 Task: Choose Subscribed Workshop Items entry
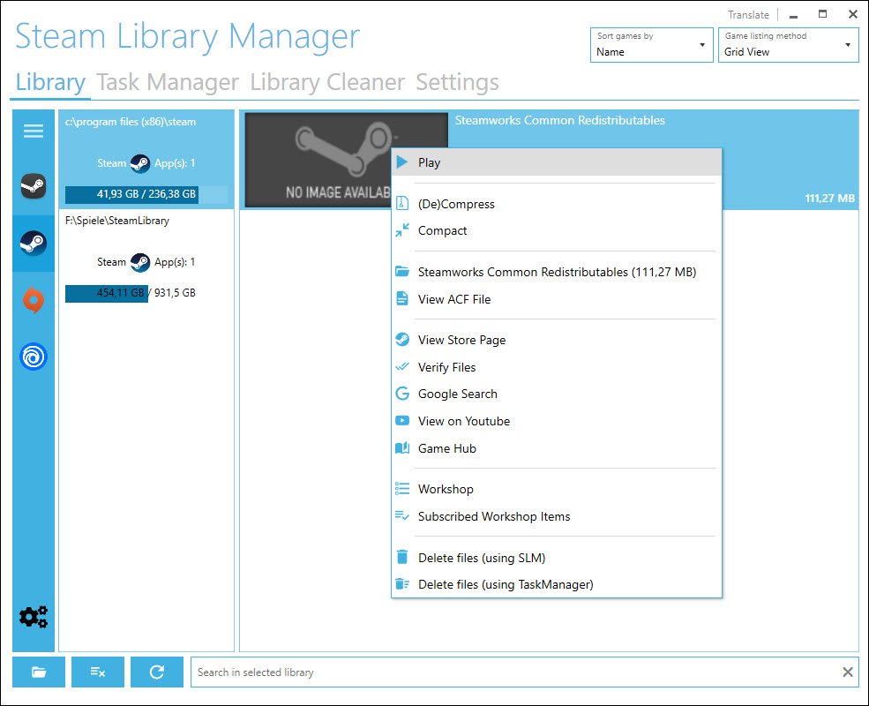557,516
